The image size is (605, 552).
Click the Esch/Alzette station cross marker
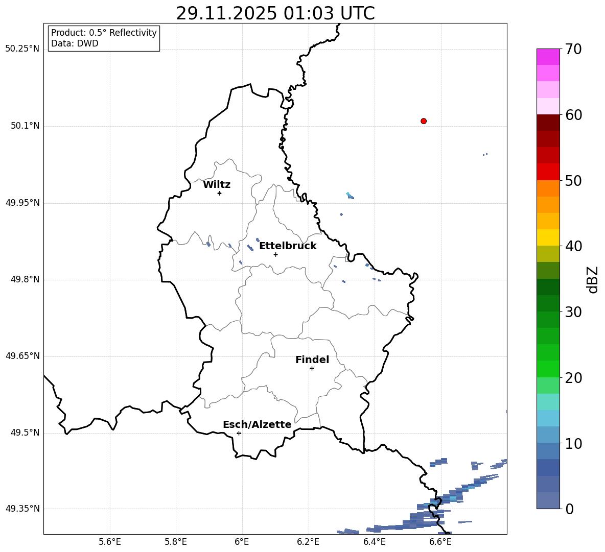(239, 433)
